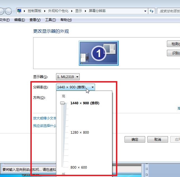
Task: Click the 放大或缩小文本 link
Action: pyautogui.click(x=45, y=118)
